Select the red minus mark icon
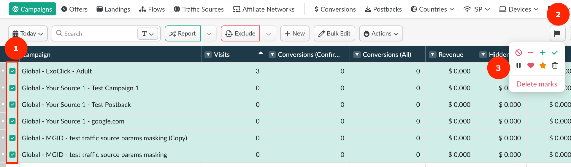Viewport: 571px width, 167px height. pos(531,53)
